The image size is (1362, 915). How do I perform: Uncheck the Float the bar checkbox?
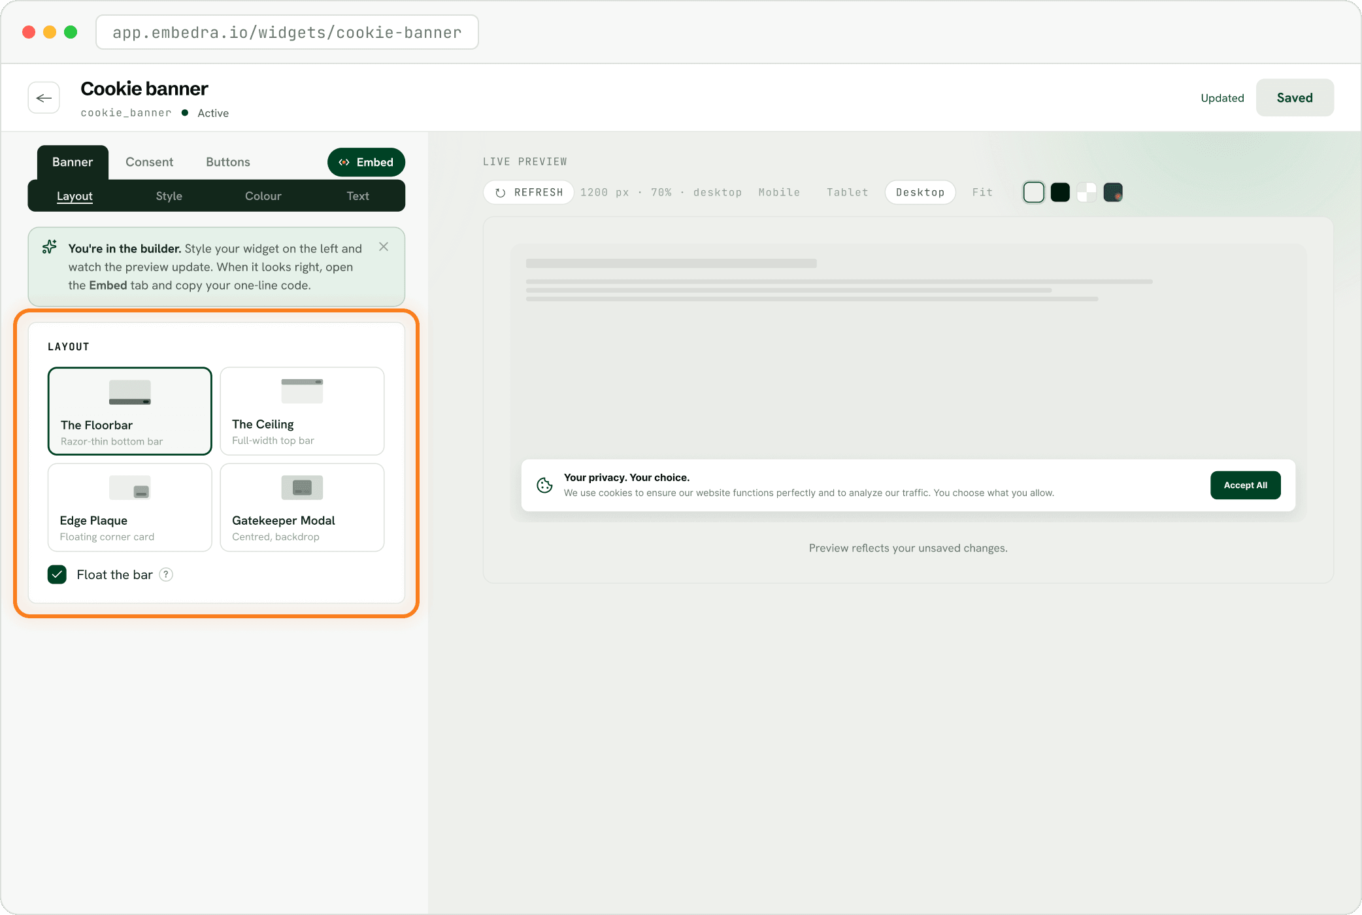[58, 574]
